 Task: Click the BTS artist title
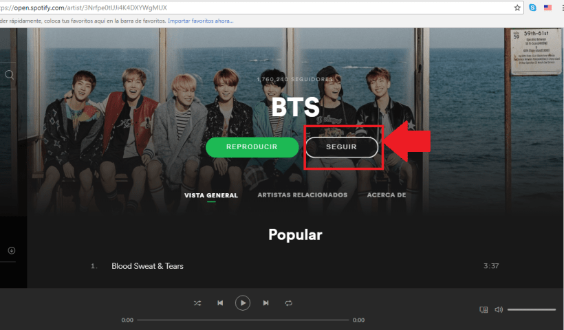pos(295,107)
